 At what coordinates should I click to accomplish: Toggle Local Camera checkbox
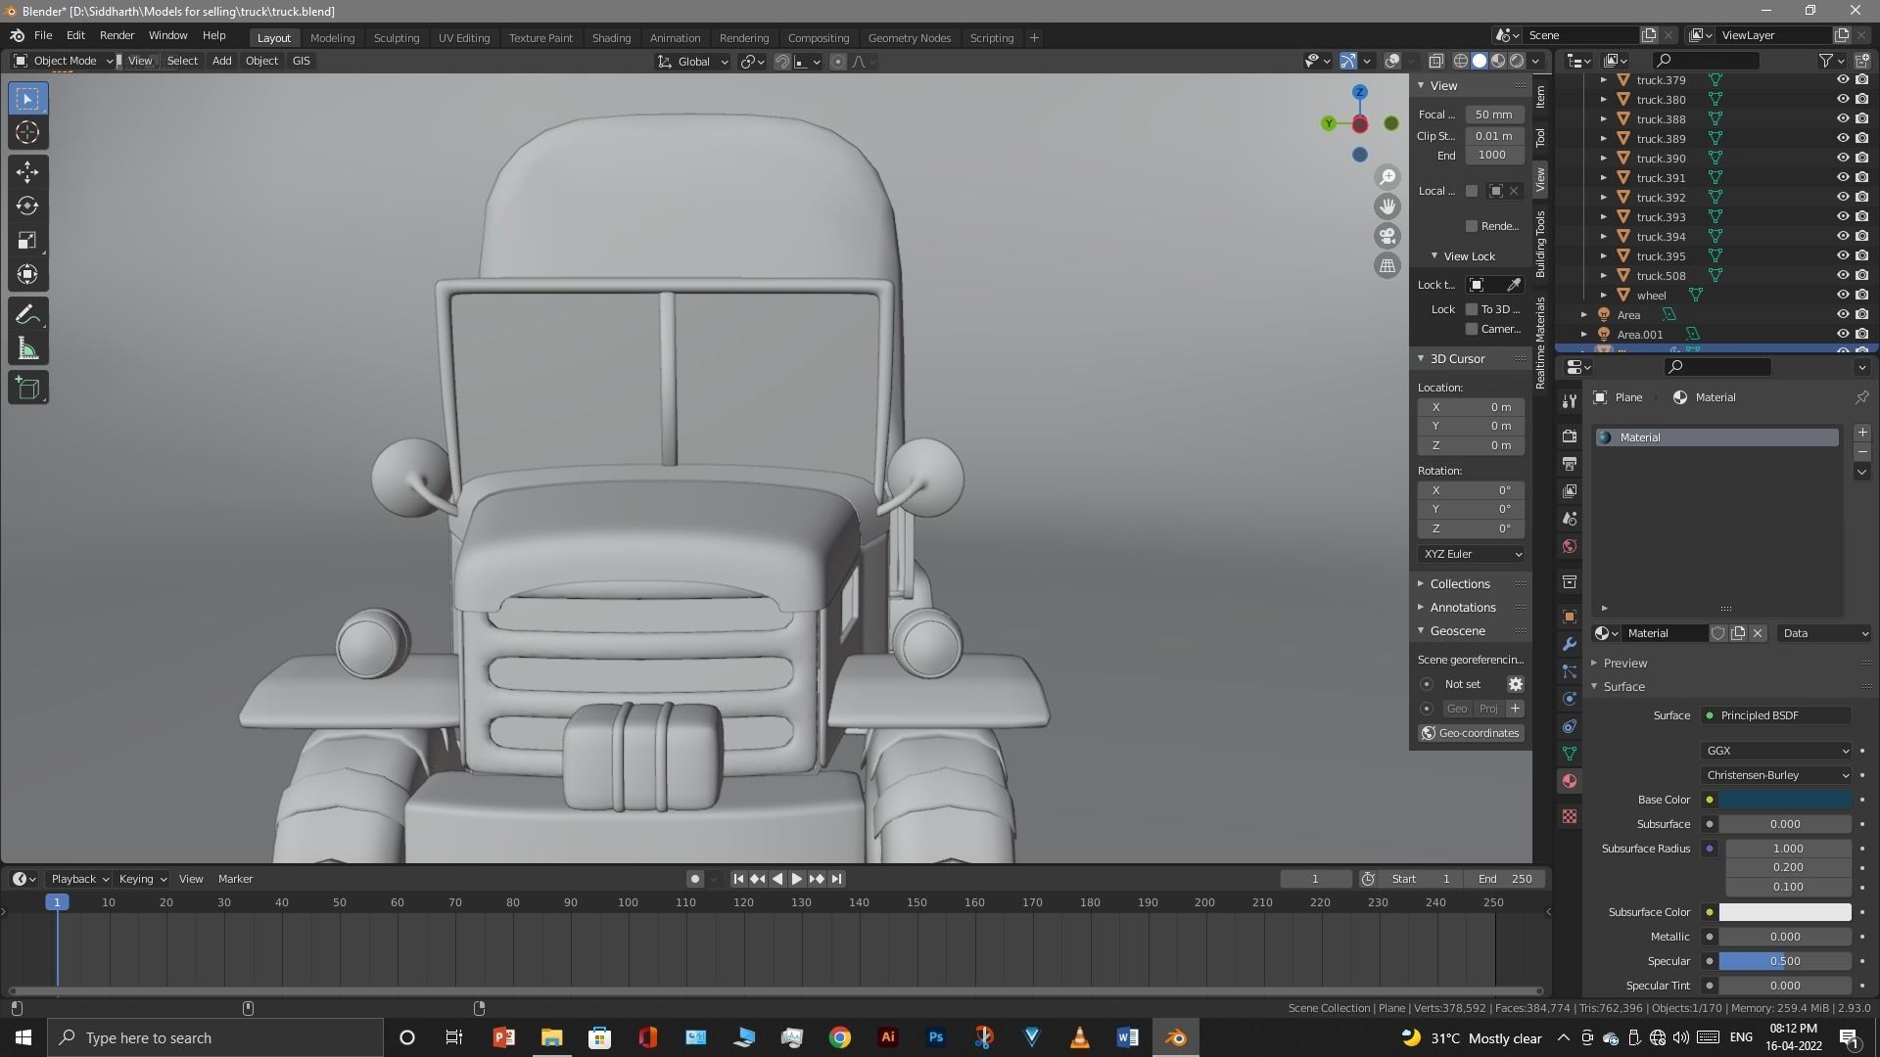(x=1471, y=191)
